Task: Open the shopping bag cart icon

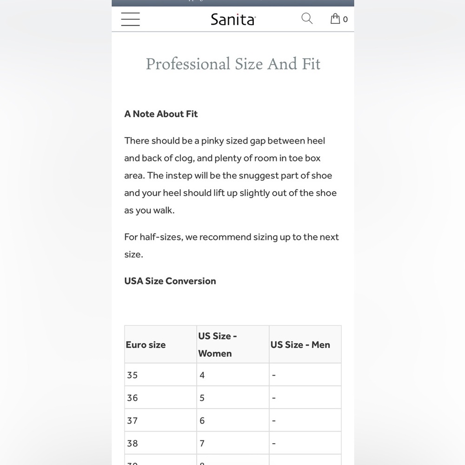Action: 335,19
